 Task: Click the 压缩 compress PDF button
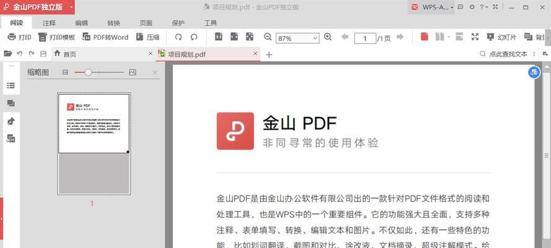point(148,37)
